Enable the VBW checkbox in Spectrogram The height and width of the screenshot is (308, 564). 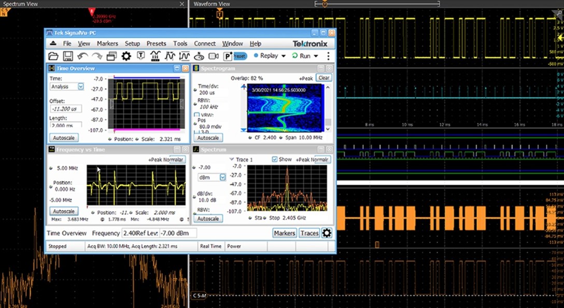tap(196, 115)
